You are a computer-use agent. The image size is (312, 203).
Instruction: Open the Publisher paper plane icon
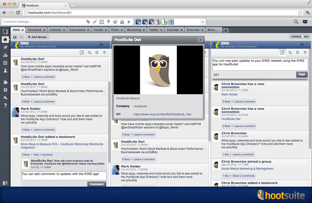tap(5, 47)
